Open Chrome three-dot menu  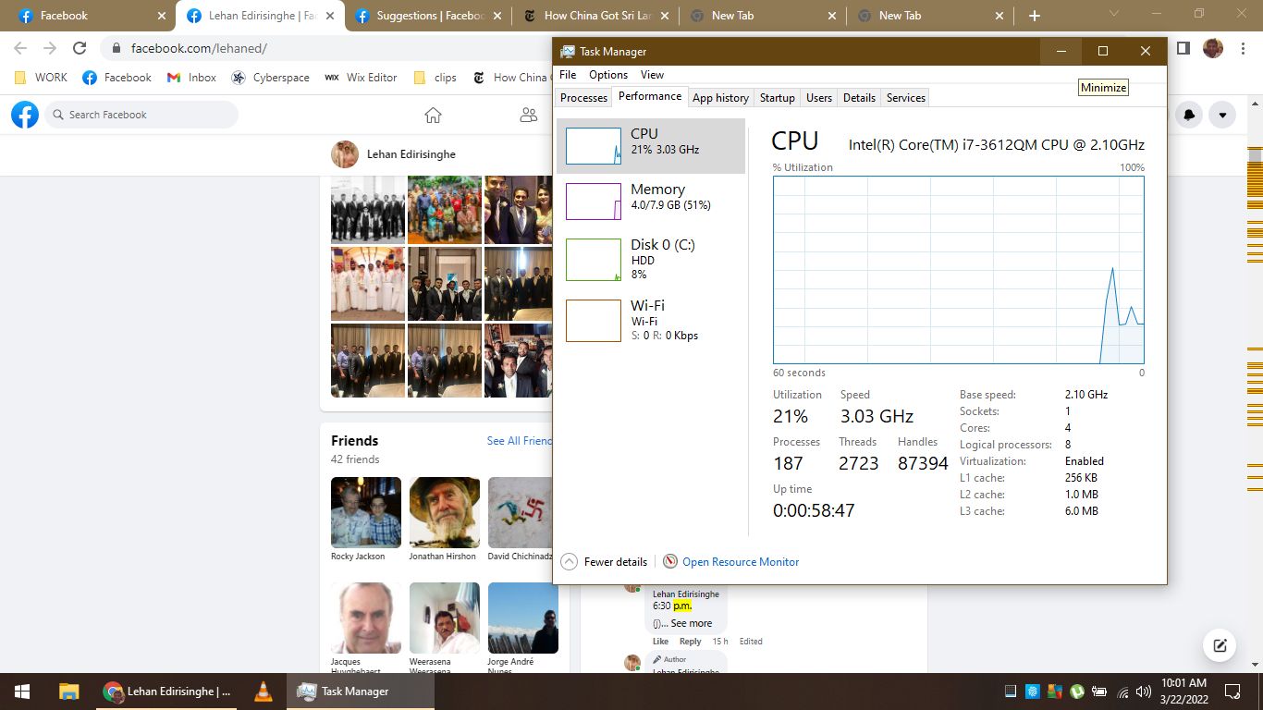point(1244,48)
